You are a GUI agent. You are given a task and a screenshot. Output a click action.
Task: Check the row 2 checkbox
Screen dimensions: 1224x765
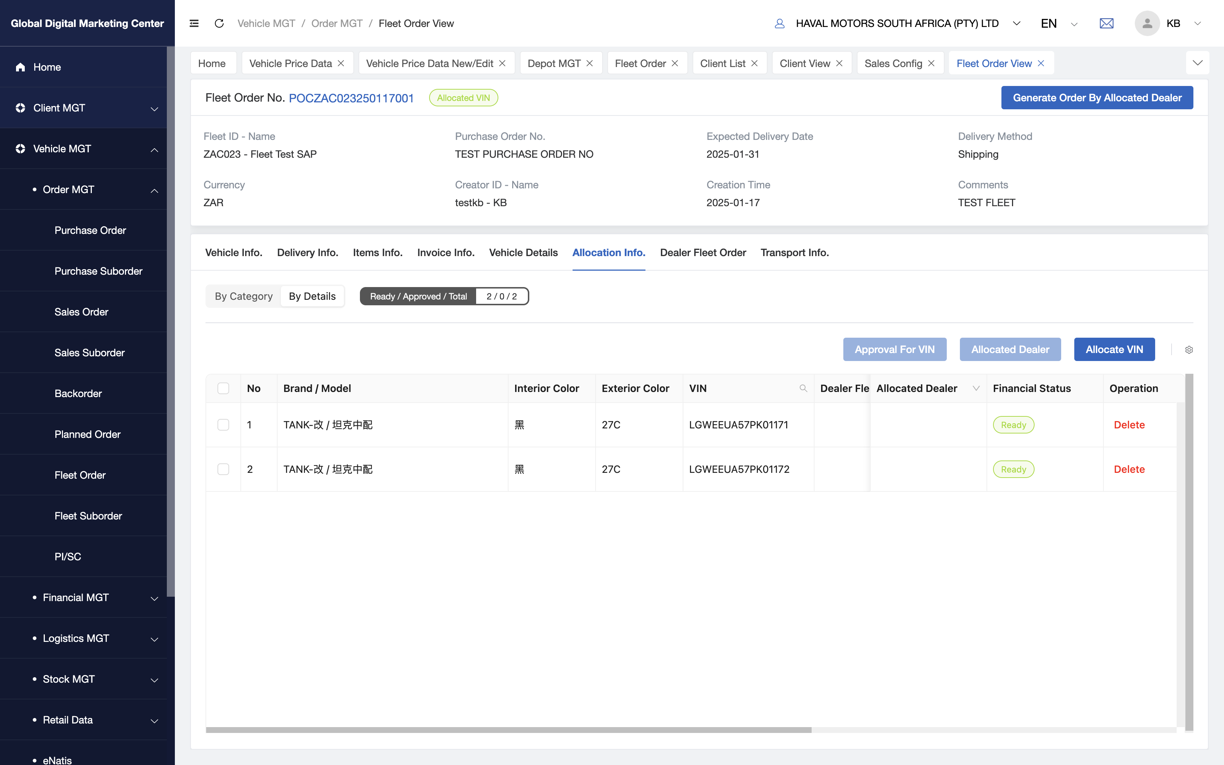(223, 469)
